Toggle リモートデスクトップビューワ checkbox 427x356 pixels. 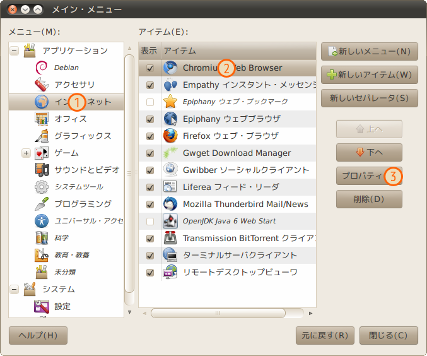pos(150,273)
